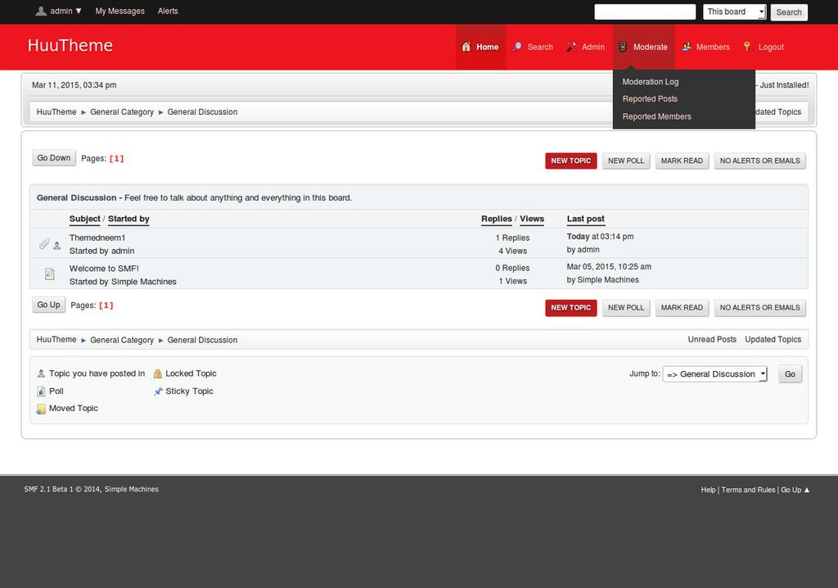Click the Home house icon
This screenshot has height=588, width=838.
[466, 47]
